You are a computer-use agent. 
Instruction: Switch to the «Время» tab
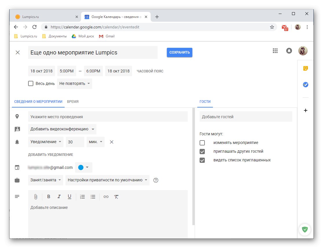click(x=72, y=101)
